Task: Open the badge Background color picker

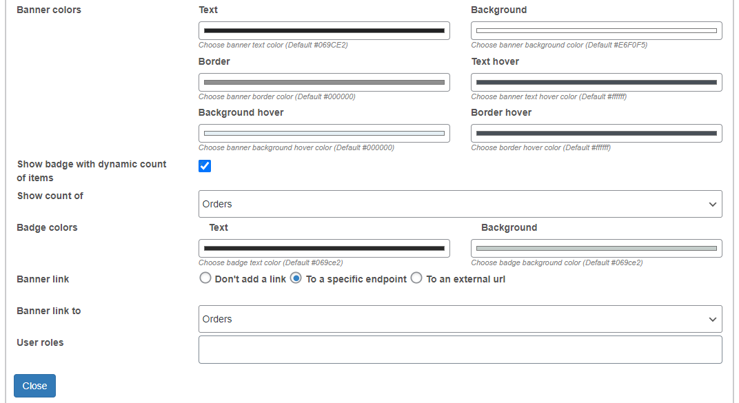Action: tap(596, 248)
